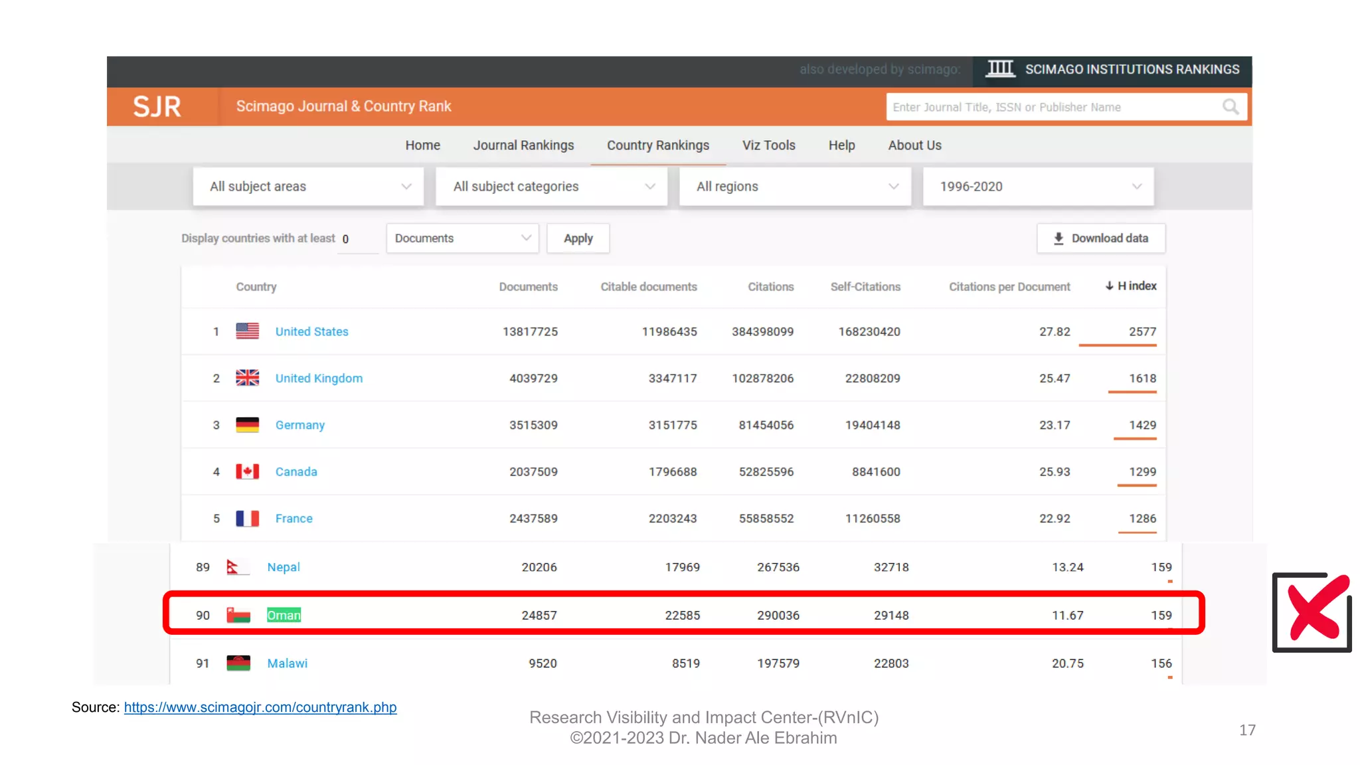The image size is (1360, 765).
Task: Expand the All regions dropdown
Action: 795,187
